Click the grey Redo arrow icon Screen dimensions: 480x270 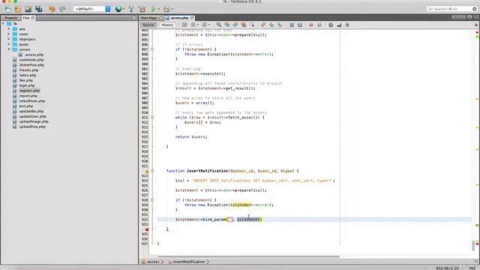click(62, 9)
